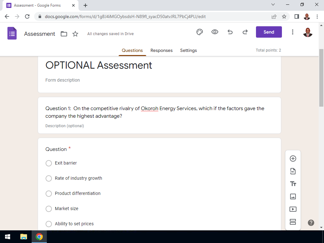Redo the last change

click(x=245, y=32)
